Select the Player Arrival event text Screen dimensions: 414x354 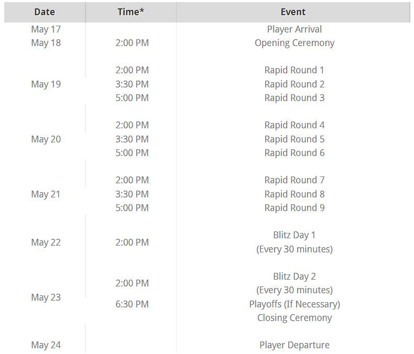pyautogui.click(x=295, y=29)
